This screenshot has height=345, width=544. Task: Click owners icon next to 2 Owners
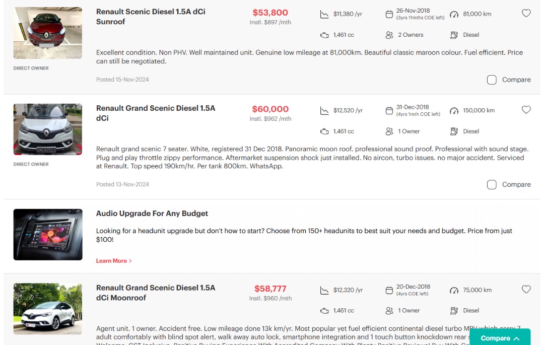tap(389, 35)
